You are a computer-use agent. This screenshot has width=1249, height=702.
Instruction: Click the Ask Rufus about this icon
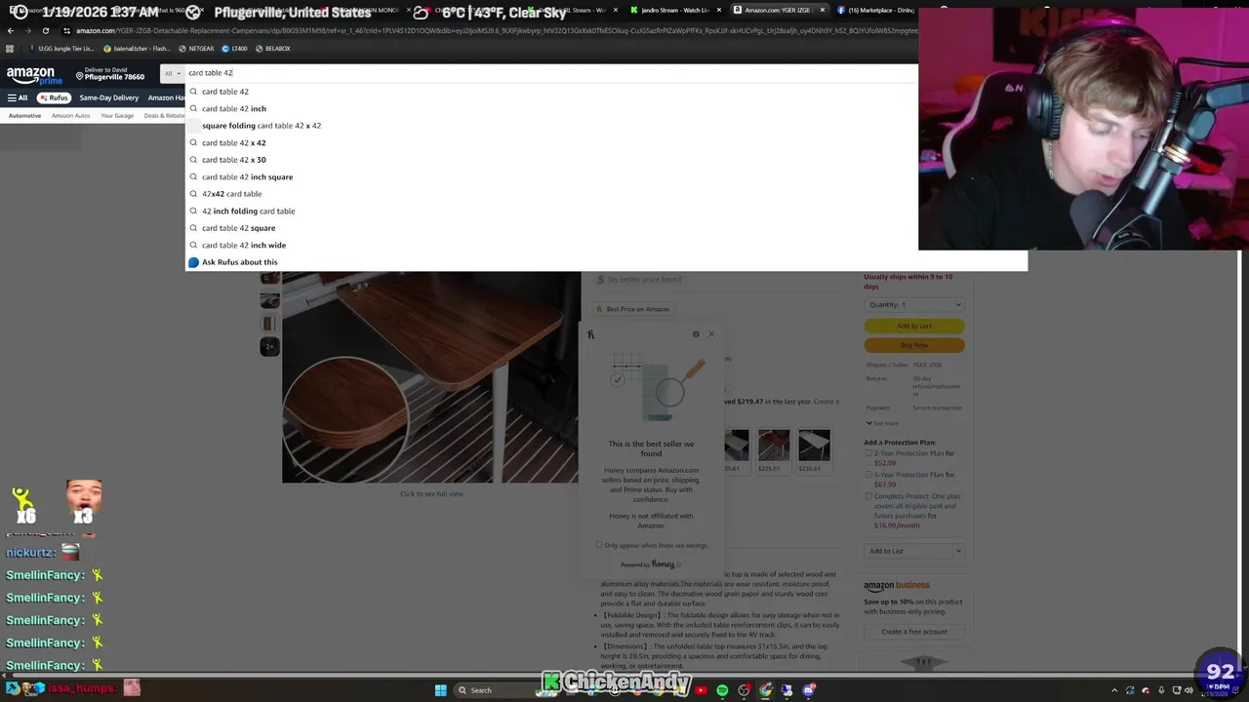coord(193,262)
